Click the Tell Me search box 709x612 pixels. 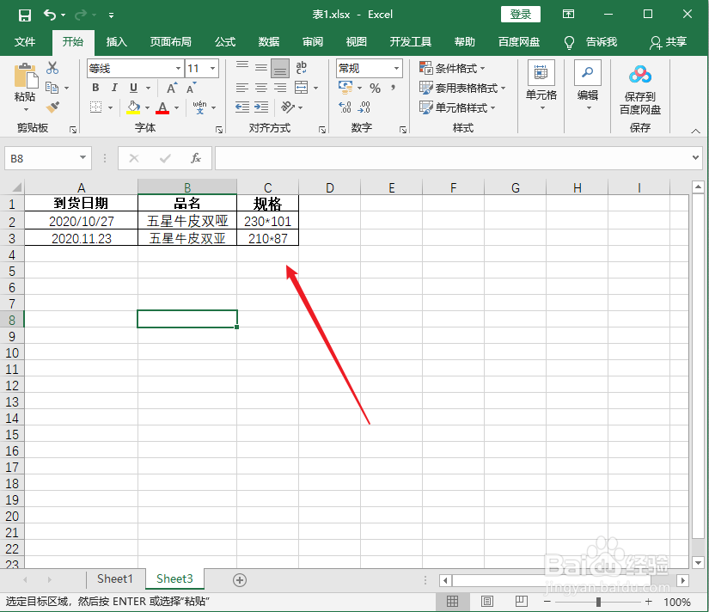pyautogui.click(x=590, y=42)
